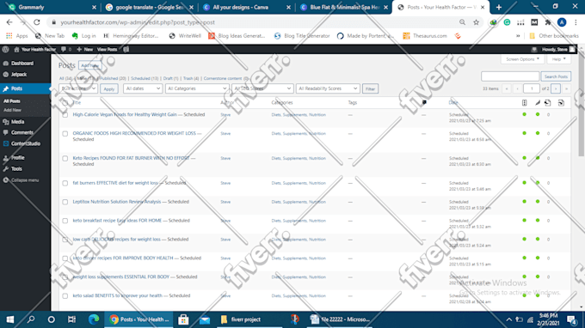Check the ORGANIC FOODS post checkbox
This screenshot has height=328, width=585.
click(65, 134)
